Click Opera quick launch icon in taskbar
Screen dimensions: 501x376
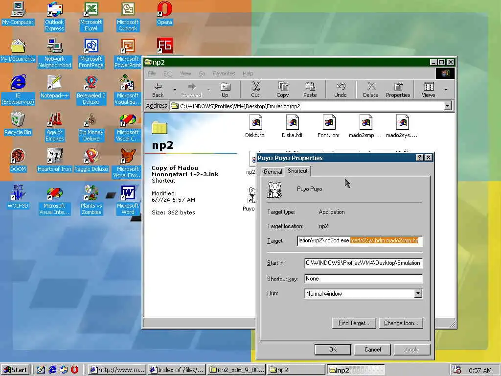coord(74,370)
